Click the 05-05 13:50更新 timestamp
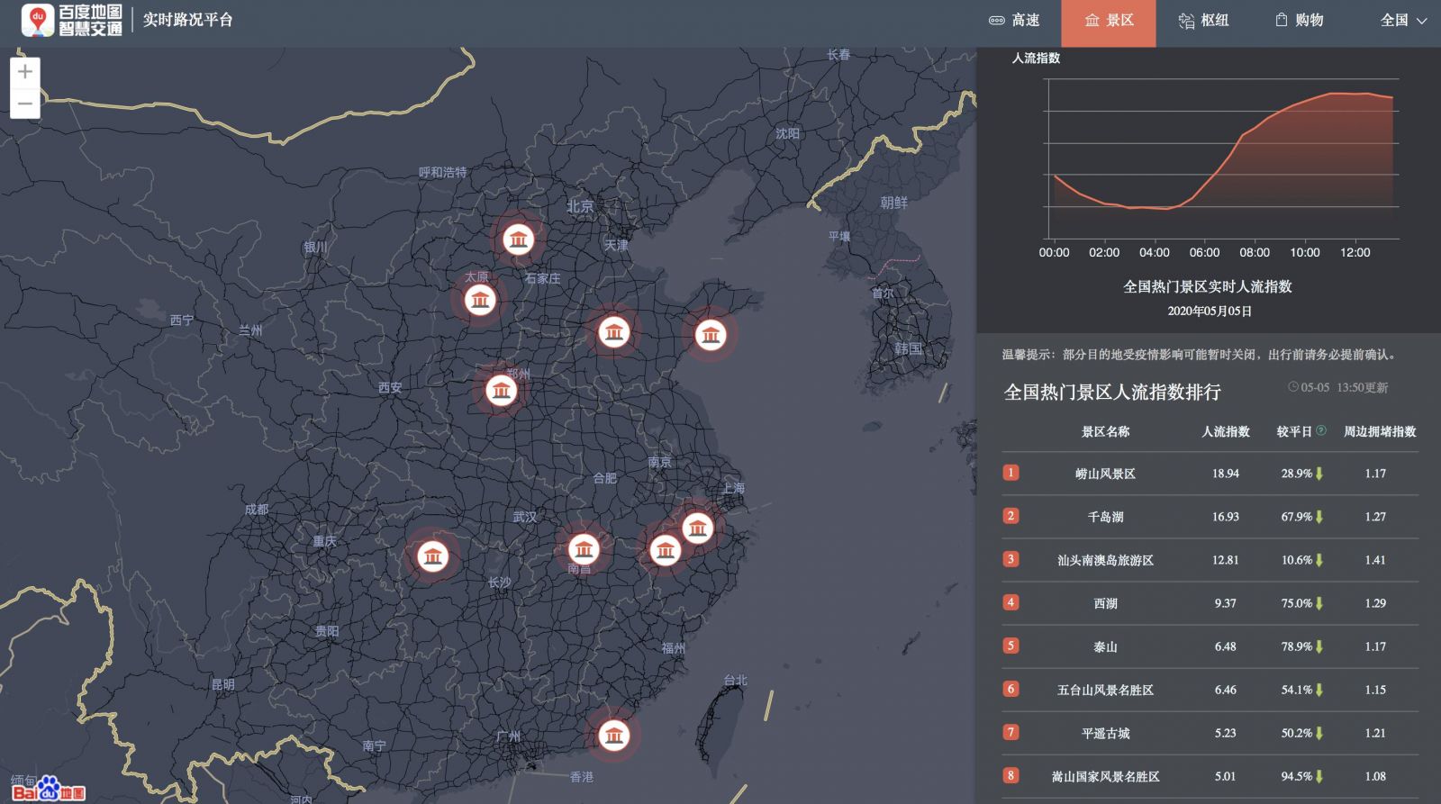 point(1338,387)
